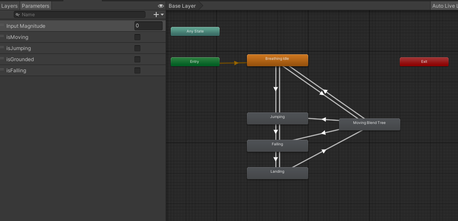Enable the isGrounded checkbox
This screenshot has height=221, width=458.
[137, 59]
